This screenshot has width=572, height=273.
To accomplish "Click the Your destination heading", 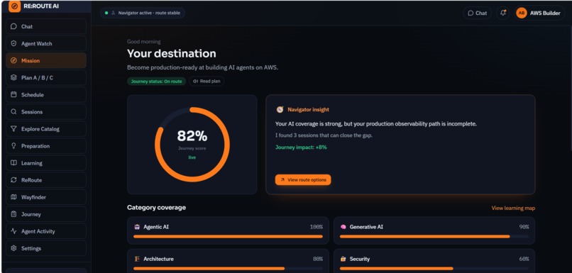I will [x=172, y=54].
